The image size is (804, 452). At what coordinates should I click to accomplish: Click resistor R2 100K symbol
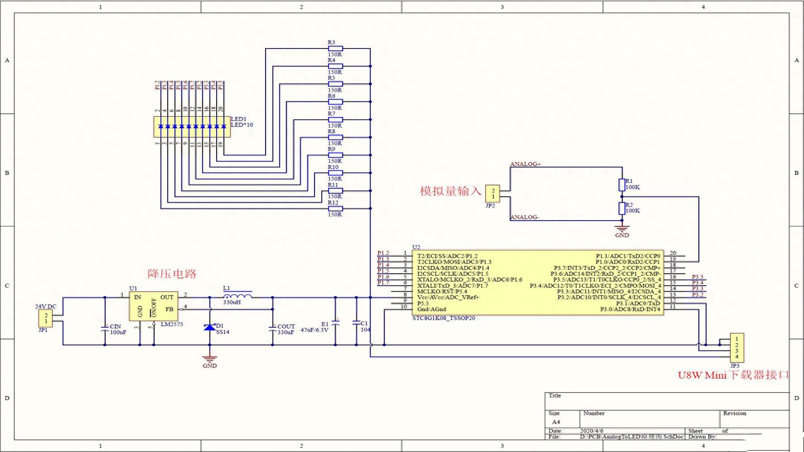coord(622,208)
